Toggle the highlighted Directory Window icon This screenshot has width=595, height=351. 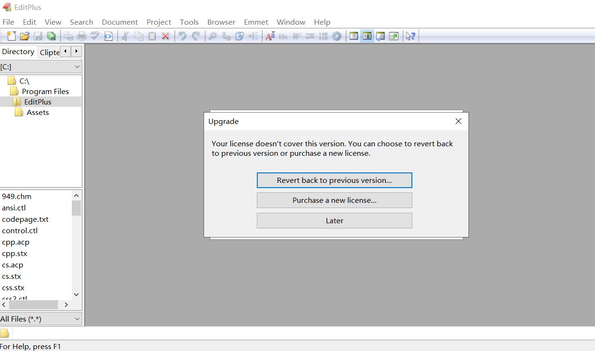pos(367,36)
